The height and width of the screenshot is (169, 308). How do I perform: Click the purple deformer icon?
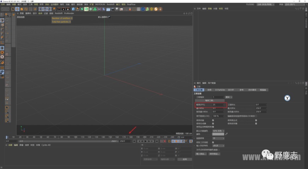click(104, 9)
